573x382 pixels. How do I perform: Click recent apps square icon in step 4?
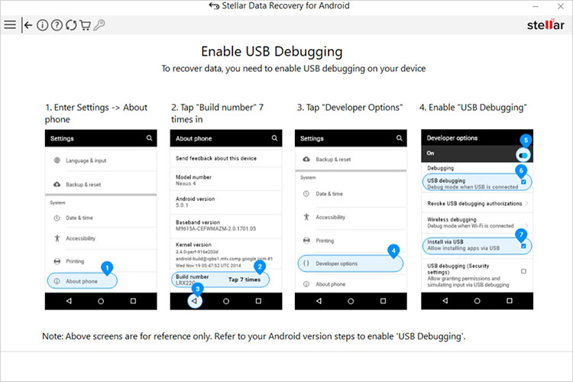pos(509,301)
